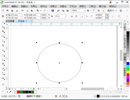Screen dimensions: 130x100
Task: Select the Rectangle tool
Action: click(3, 50)
